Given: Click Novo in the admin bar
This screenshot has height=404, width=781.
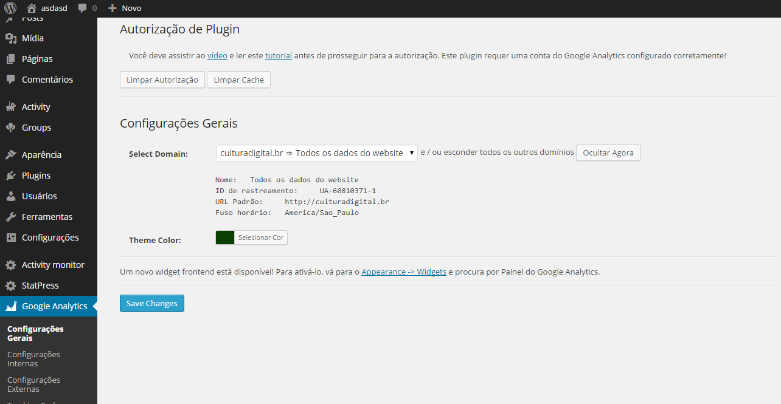Looking at the screenshot, I should (131, 9).
